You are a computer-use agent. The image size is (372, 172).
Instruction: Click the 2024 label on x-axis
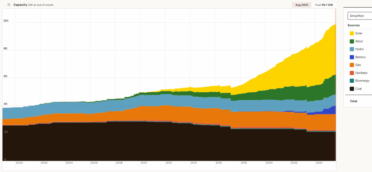(319, 163)
